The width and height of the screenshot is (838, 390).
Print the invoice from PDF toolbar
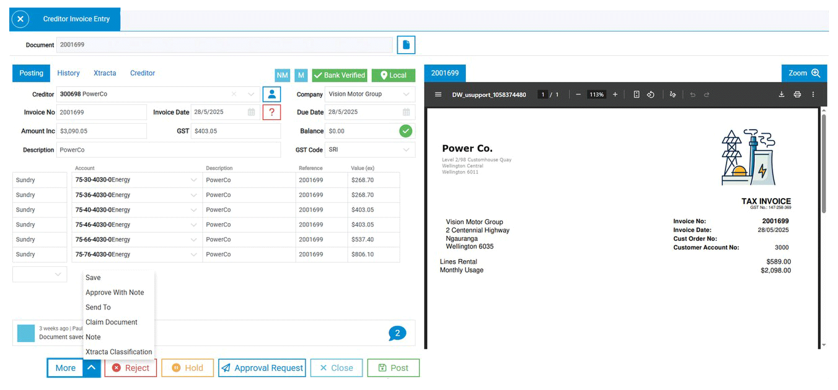(797, 95)
